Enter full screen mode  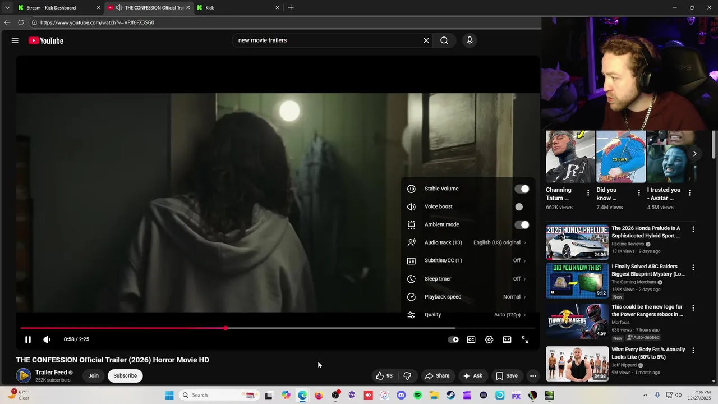click(x=525, y=339)
